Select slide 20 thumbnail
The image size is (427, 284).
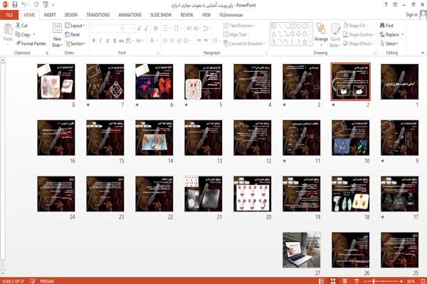pyautogui.click(x=252, y=194)
